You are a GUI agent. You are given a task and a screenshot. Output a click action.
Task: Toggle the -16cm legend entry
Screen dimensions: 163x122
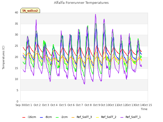29,117
